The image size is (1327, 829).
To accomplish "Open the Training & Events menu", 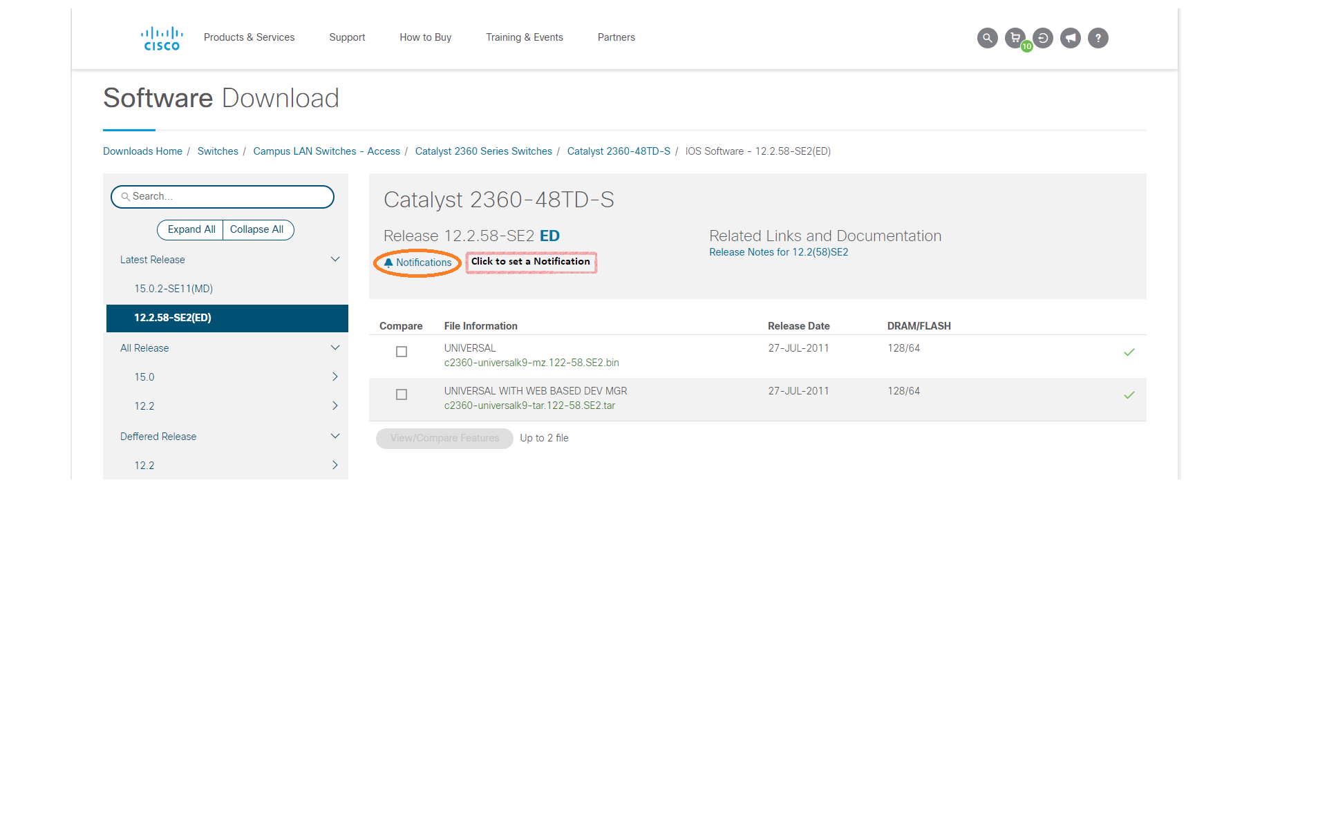I will (x=525, y=37).
